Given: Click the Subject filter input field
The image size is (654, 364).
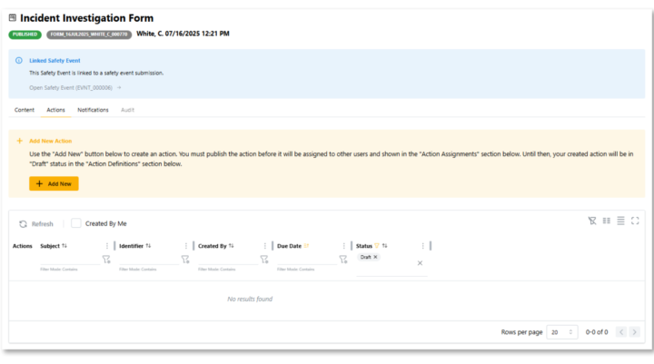Looking at the screenshot, I should pos(68,260).
